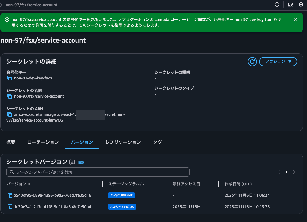Screen dimensions: 307x222
Task: Click the refresh button in secret details
Action: pyautogui.click(x=252, y=62)
